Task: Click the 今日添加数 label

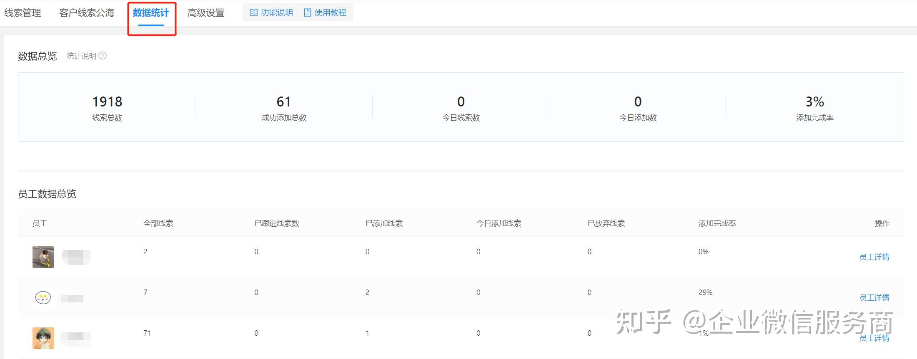Action: [x=638, y=118]
